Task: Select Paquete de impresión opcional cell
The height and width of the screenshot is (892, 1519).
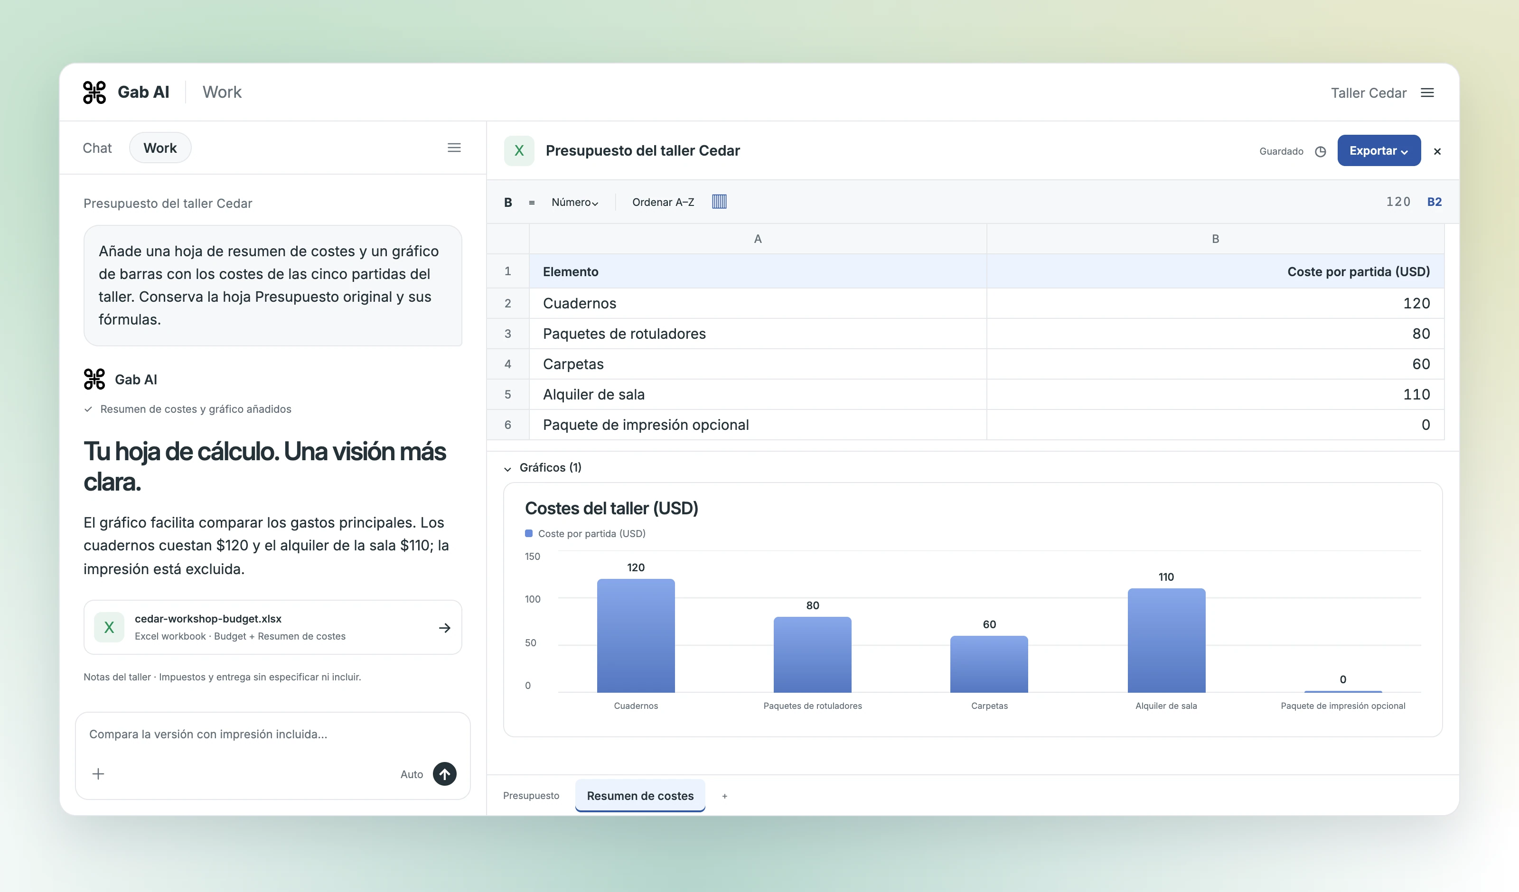Action: point(758,425)
